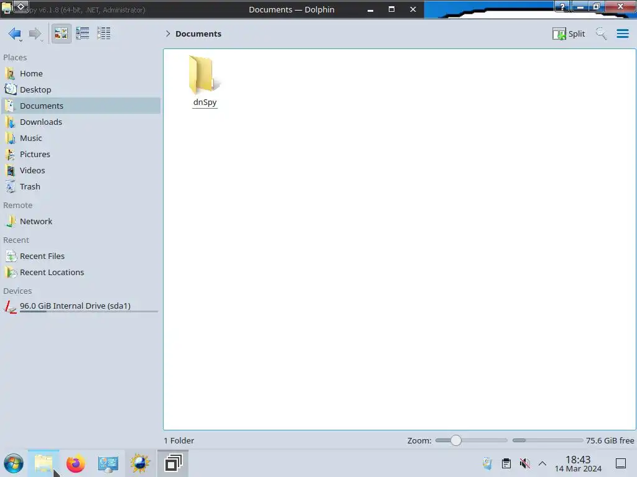
Task: Open Network under Remote
Action: coord(80,222)
